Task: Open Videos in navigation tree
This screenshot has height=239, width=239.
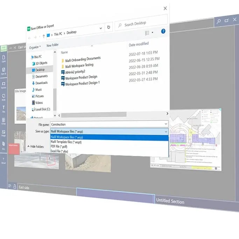Action: pos(37,103)
